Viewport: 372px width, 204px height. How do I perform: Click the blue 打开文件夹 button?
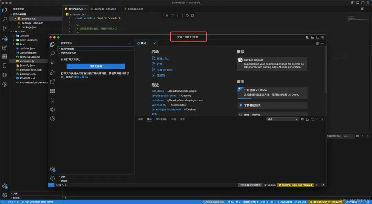pos(96,66)
